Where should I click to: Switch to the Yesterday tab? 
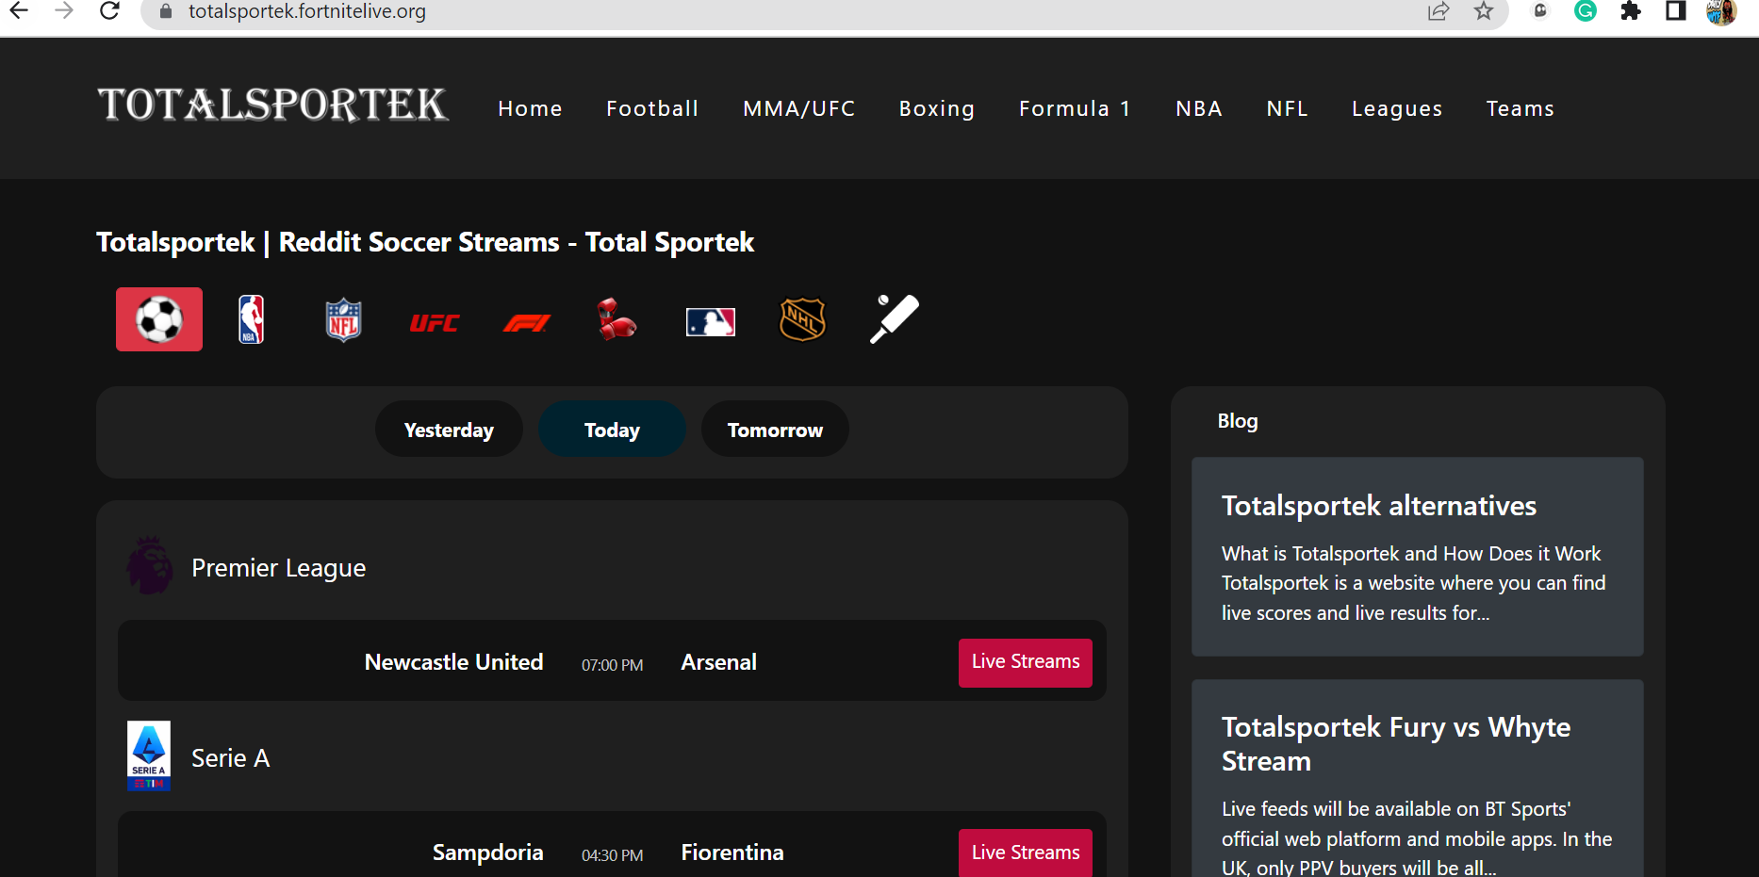pyautogui.click(x=449, y=429)
